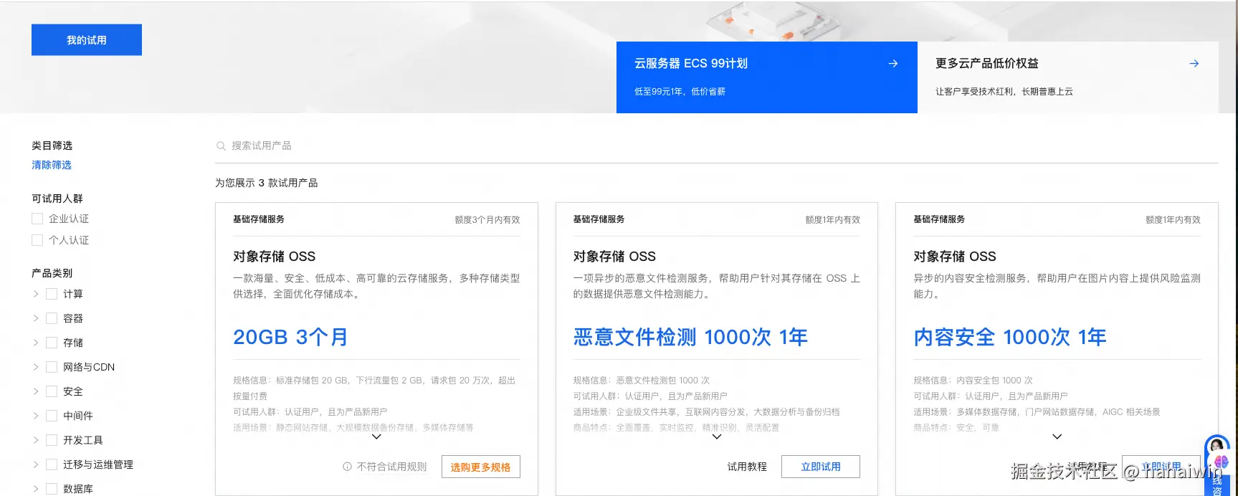Click 立即试用 on 恶意文件检测 card

pyautogui.click(x=821, y=467)
